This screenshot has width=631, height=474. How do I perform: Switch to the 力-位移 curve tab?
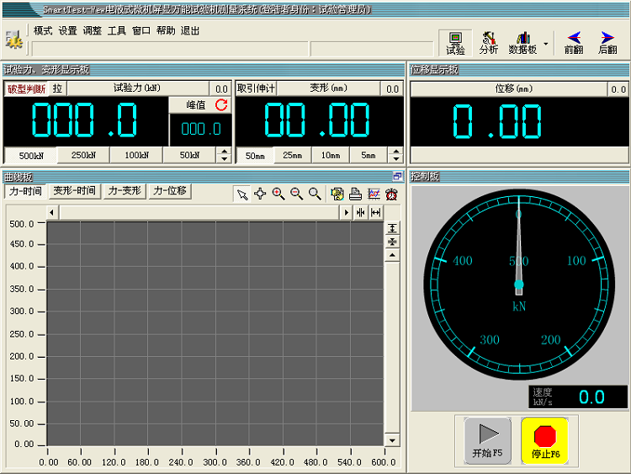pos(170,190)
